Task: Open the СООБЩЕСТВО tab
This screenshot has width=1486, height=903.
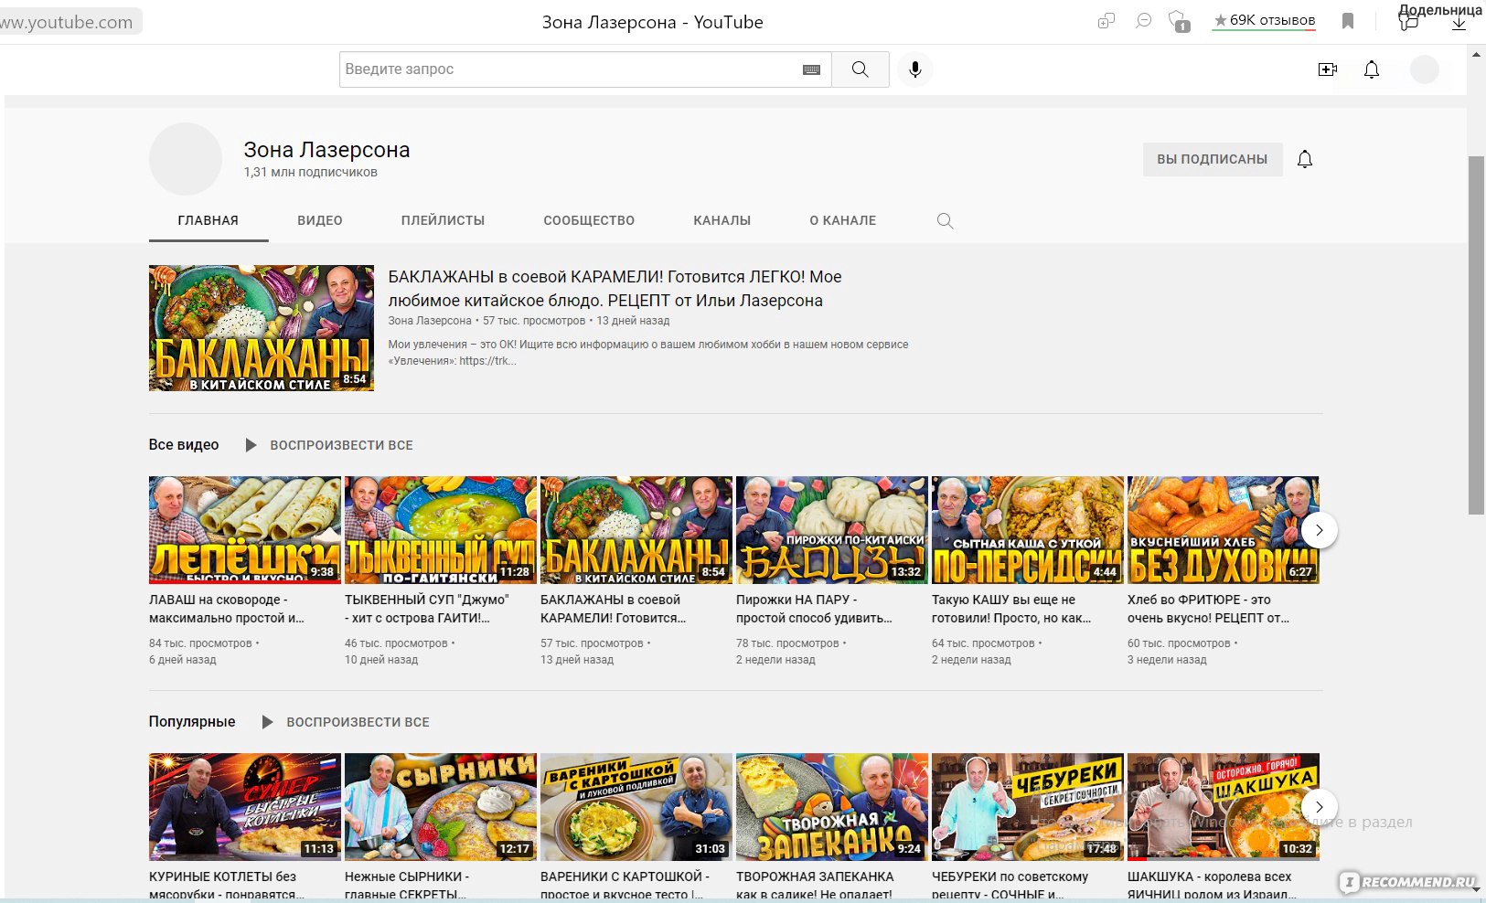Action: (x=589, y=220)
